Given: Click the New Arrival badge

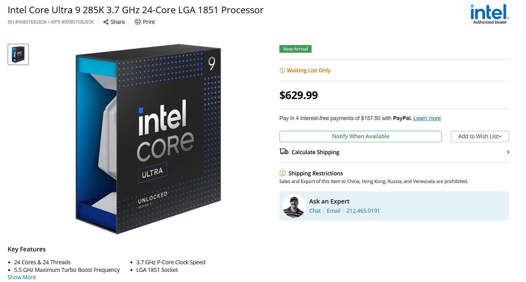Looking at the screenshot, I should tap(295, 49).
